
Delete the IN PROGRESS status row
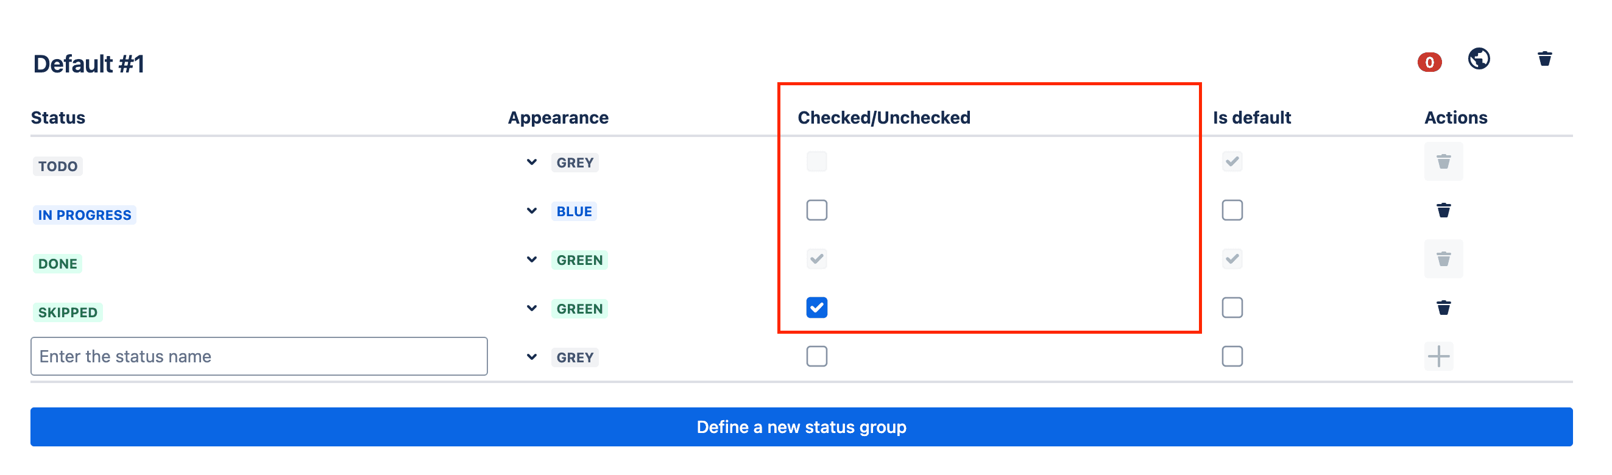click(x=1443, y=211)
